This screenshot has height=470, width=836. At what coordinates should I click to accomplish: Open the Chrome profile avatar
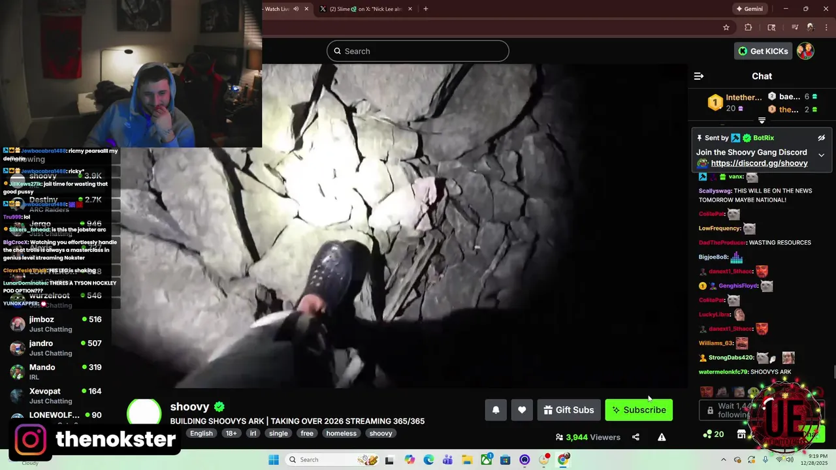(811, 27)
